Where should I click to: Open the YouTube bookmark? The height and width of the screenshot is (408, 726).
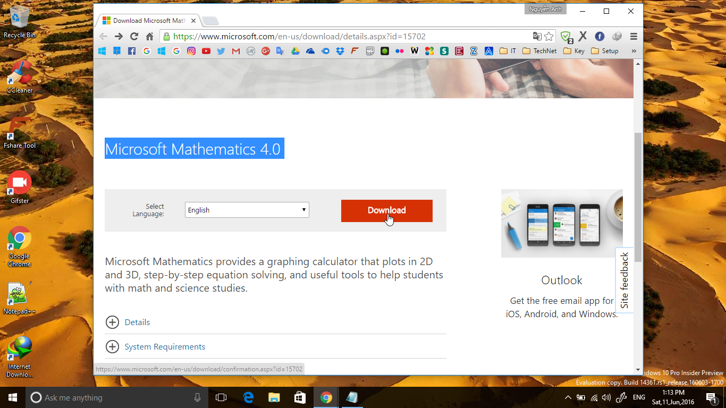206,51
